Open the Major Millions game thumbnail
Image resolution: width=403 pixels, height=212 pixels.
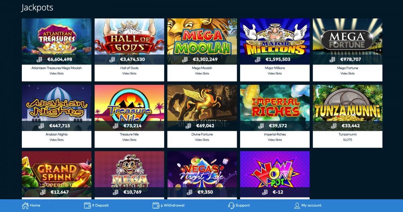point(275,41)
